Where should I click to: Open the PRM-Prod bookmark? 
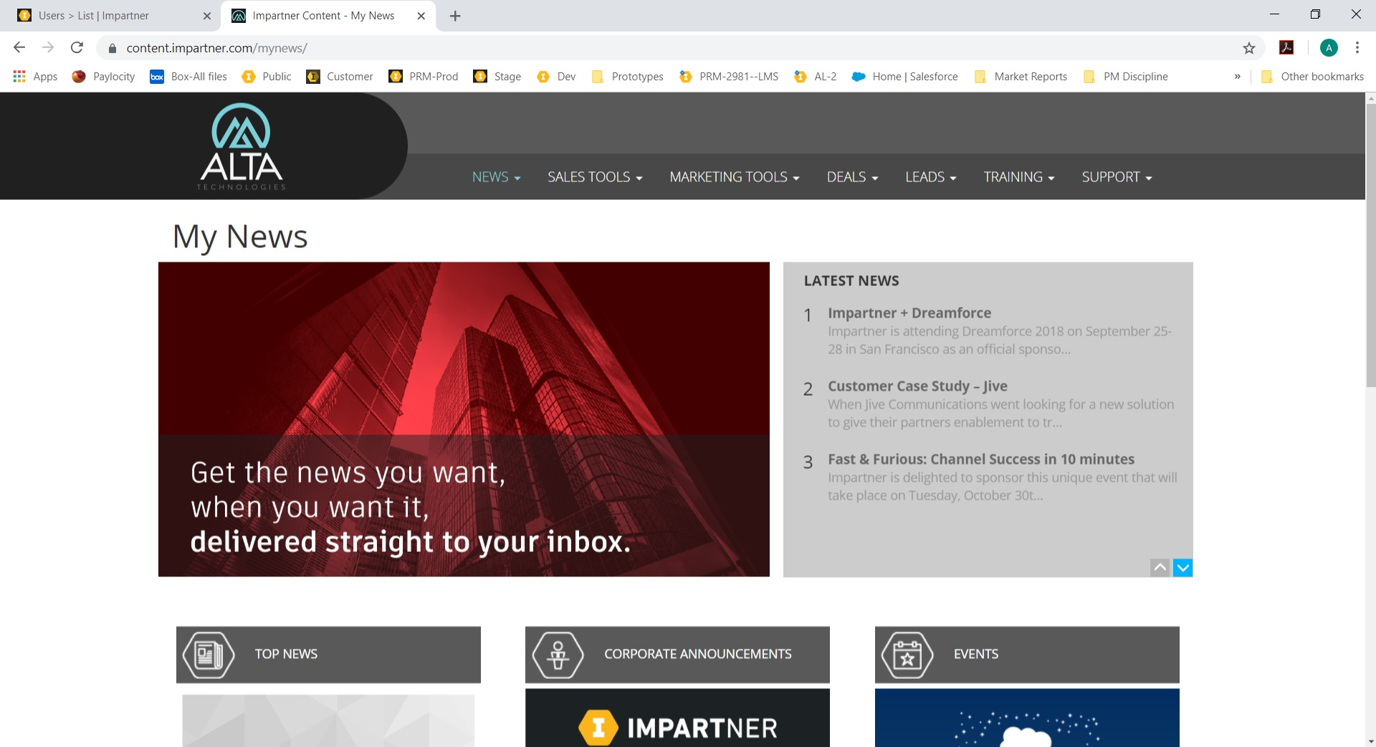click(x=423, y=77)
